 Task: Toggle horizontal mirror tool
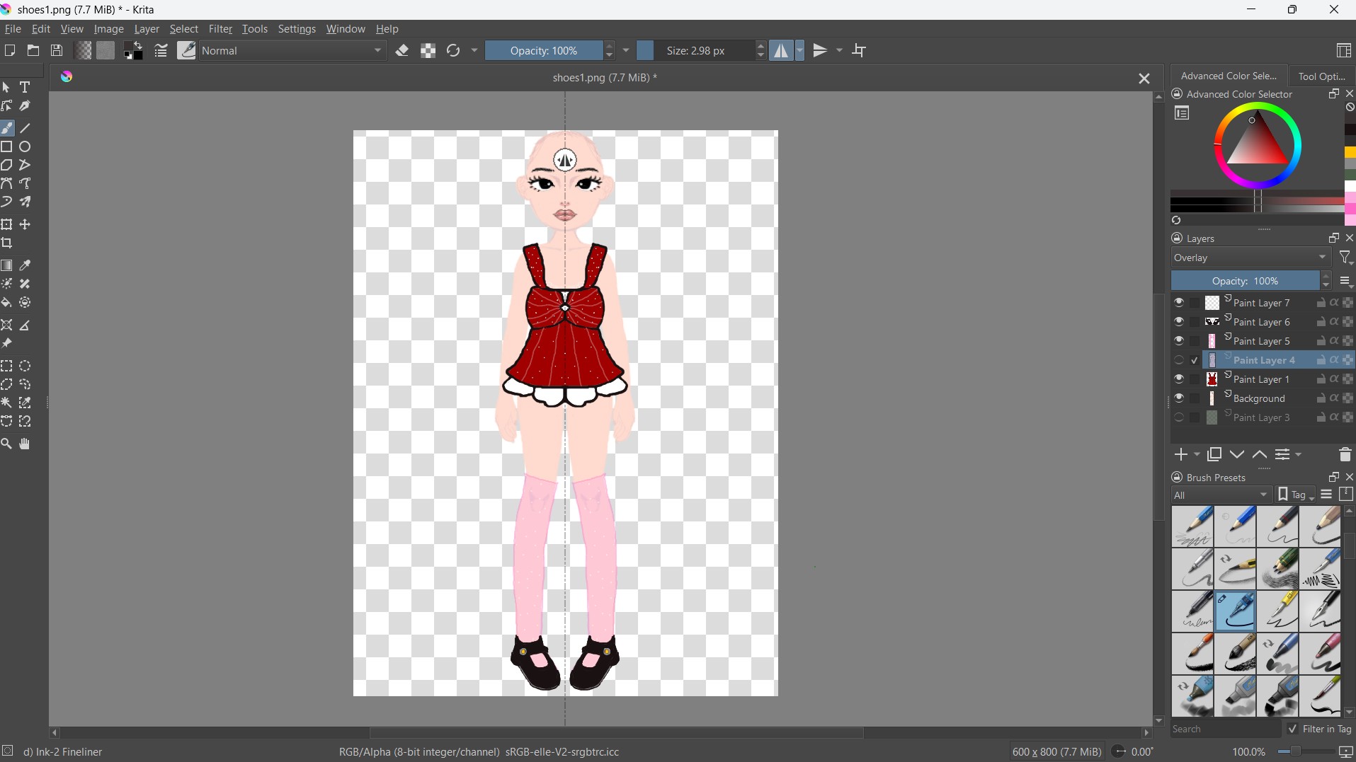(781, 50)
